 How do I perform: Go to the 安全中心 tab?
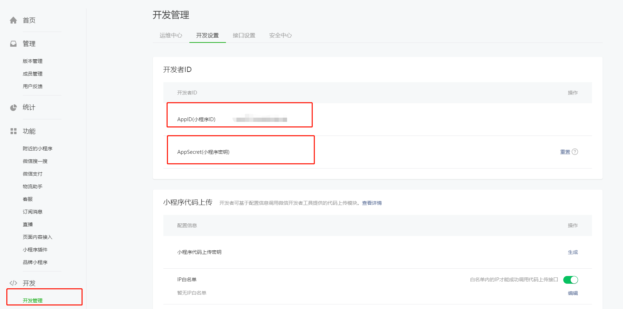[280, 35]
